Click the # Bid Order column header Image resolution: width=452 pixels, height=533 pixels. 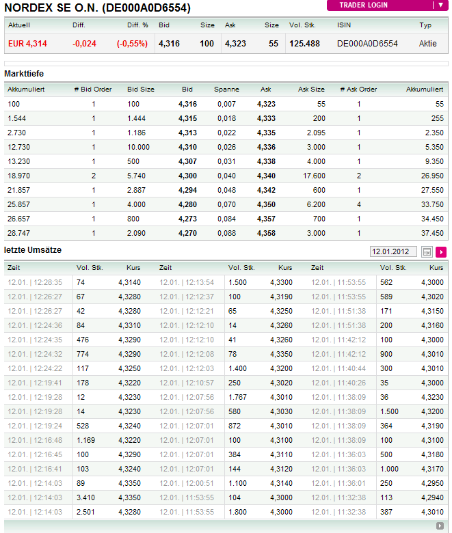pyautogui.click(x=93, y=90)
